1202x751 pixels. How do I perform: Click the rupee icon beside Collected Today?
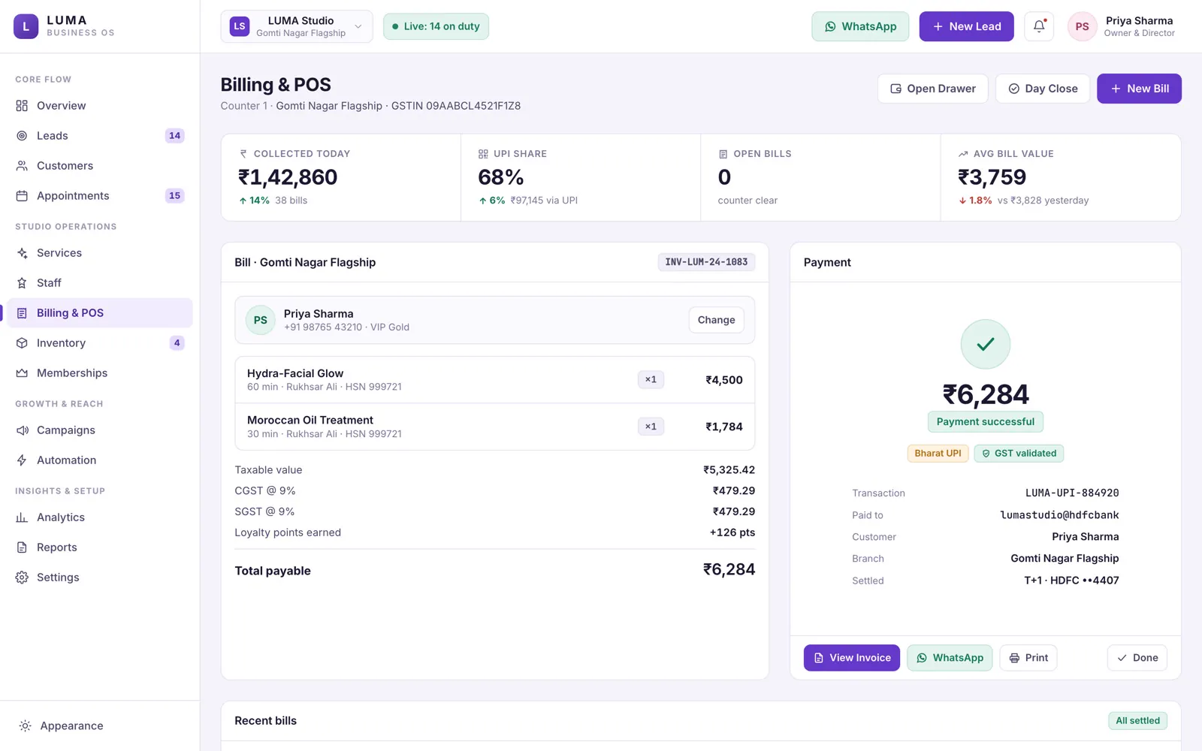243,154
